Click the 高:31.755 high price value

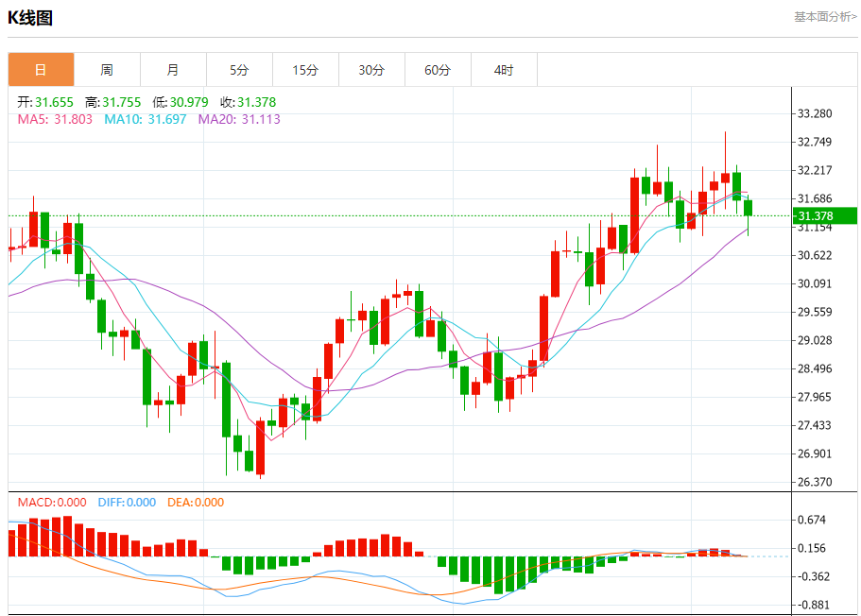[x=113, y=102]
